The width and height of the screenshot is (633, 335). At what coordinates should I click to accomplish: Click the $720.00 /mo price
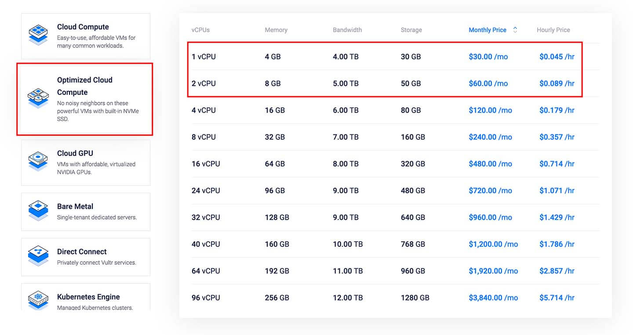tap(490, 191)
